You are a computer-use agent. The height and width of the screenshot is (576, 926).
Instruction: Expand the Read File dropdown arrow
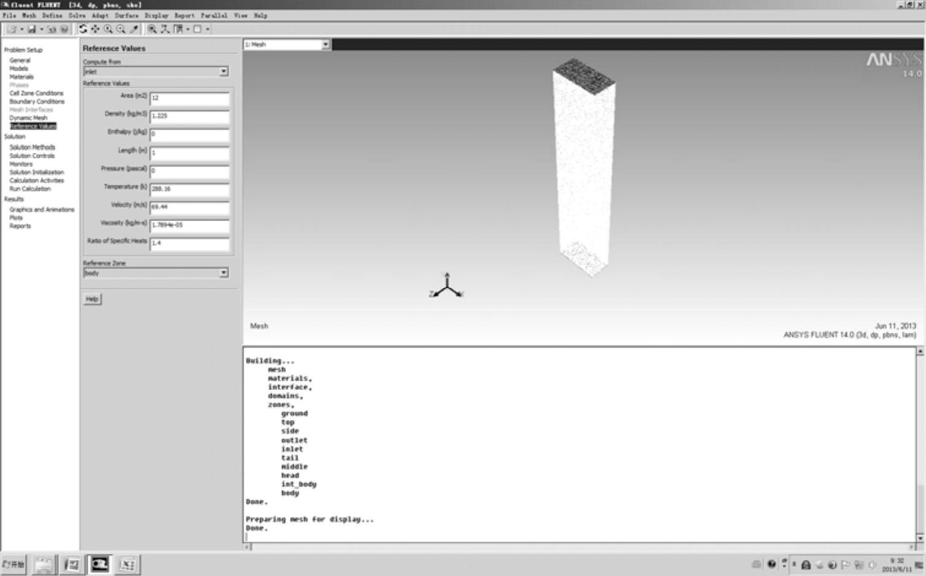coord(21,29)
